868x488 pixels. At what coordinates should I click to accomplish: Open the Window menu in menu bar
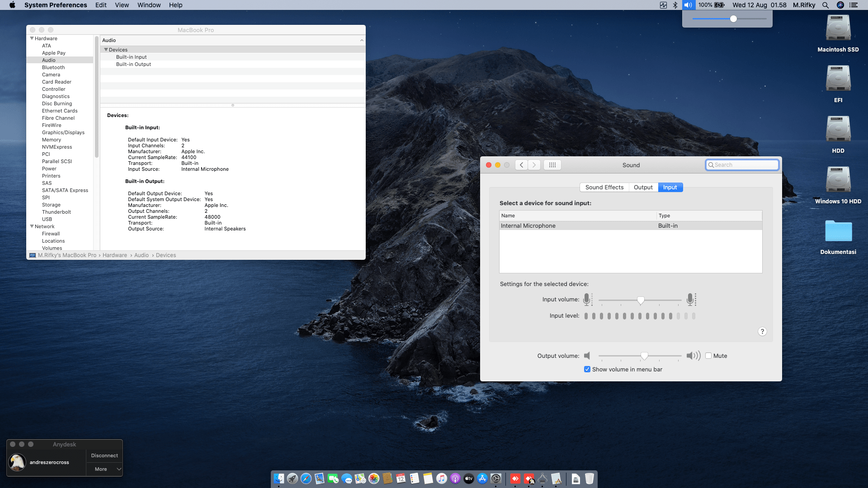[149, 5]
